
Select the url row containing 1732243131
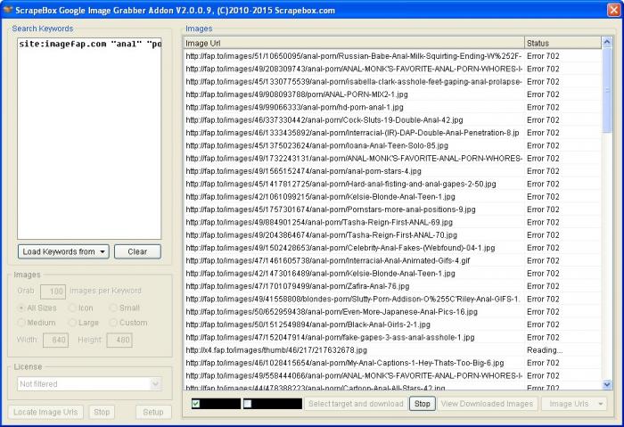click(392, 159)
